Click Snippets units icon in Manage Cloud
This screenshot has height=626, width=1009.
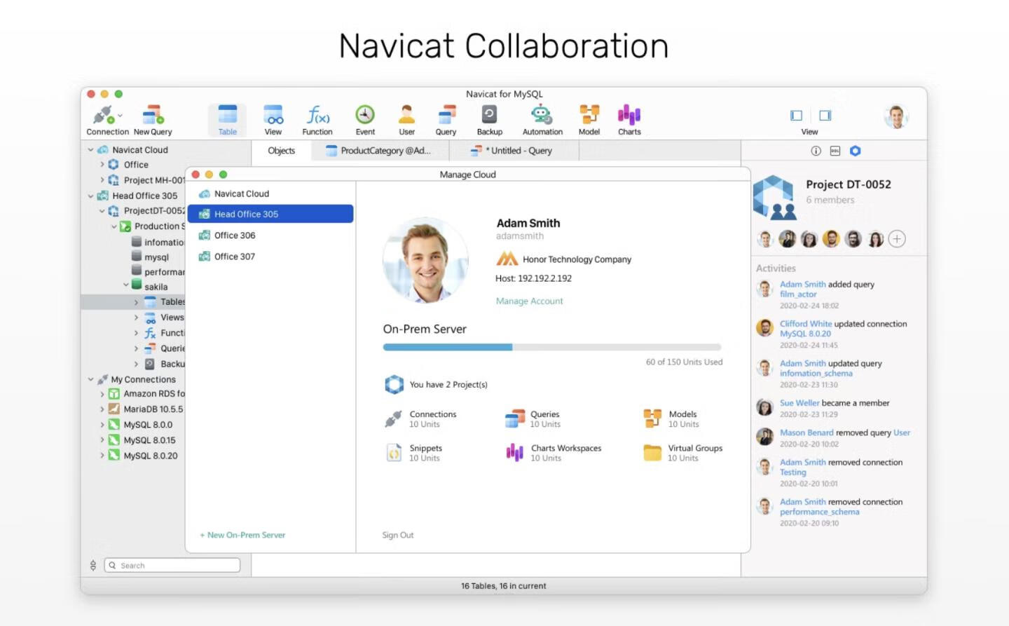pyautogui.click(x=394, y=453)
